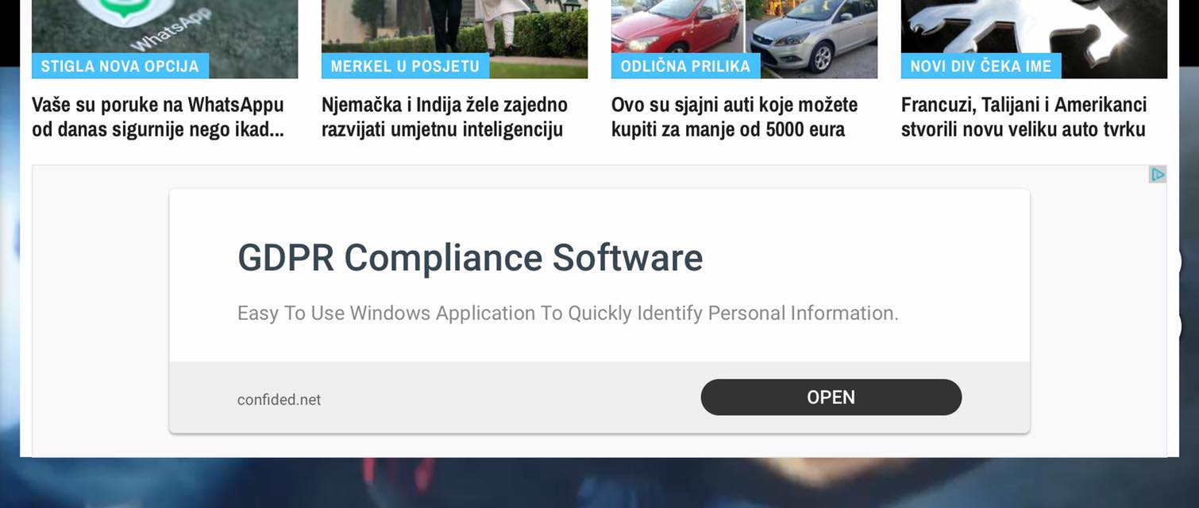This screenshot has height=508, width=1199.
Task: Click the AdChoices triangle icon on the ad
Action: coord(1158,175)
